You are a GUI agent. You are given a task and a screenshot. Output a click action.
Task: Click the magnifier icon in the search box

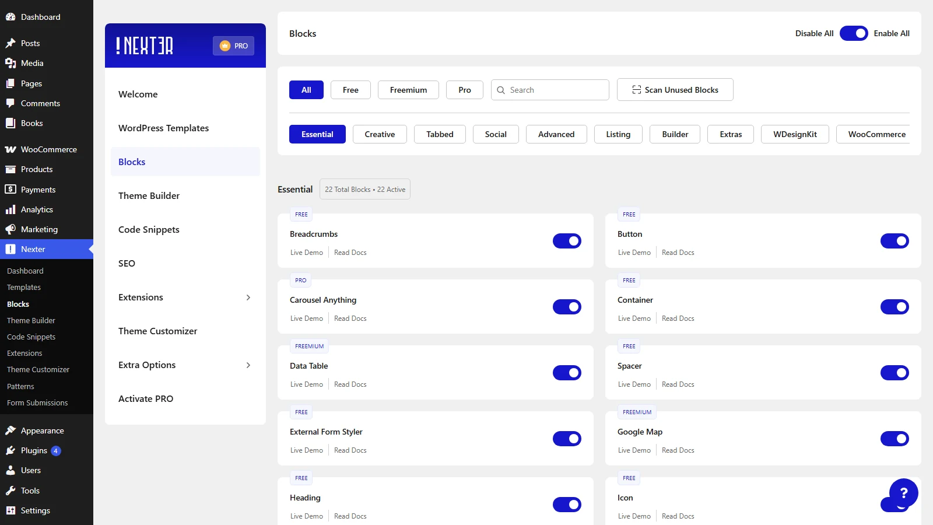pyautogui.click(x=501, y=90)
